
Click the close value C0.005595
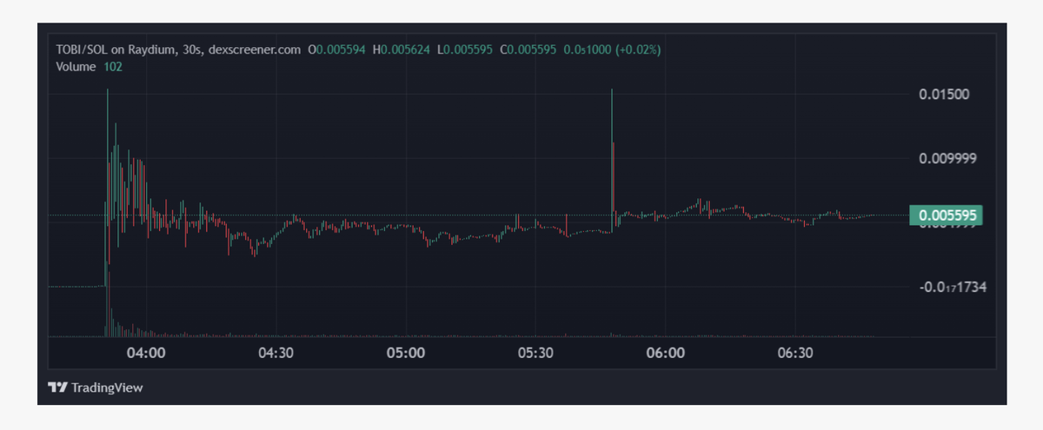(x=527, y=50)
